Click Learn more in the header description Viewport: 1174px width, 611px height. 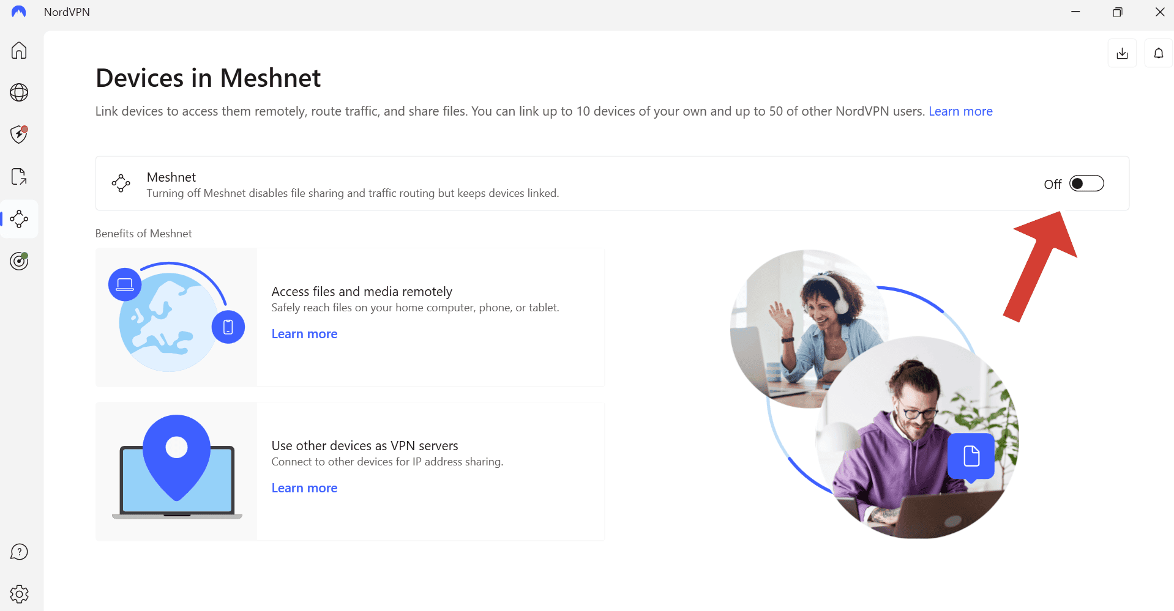[x=960, y=111]
